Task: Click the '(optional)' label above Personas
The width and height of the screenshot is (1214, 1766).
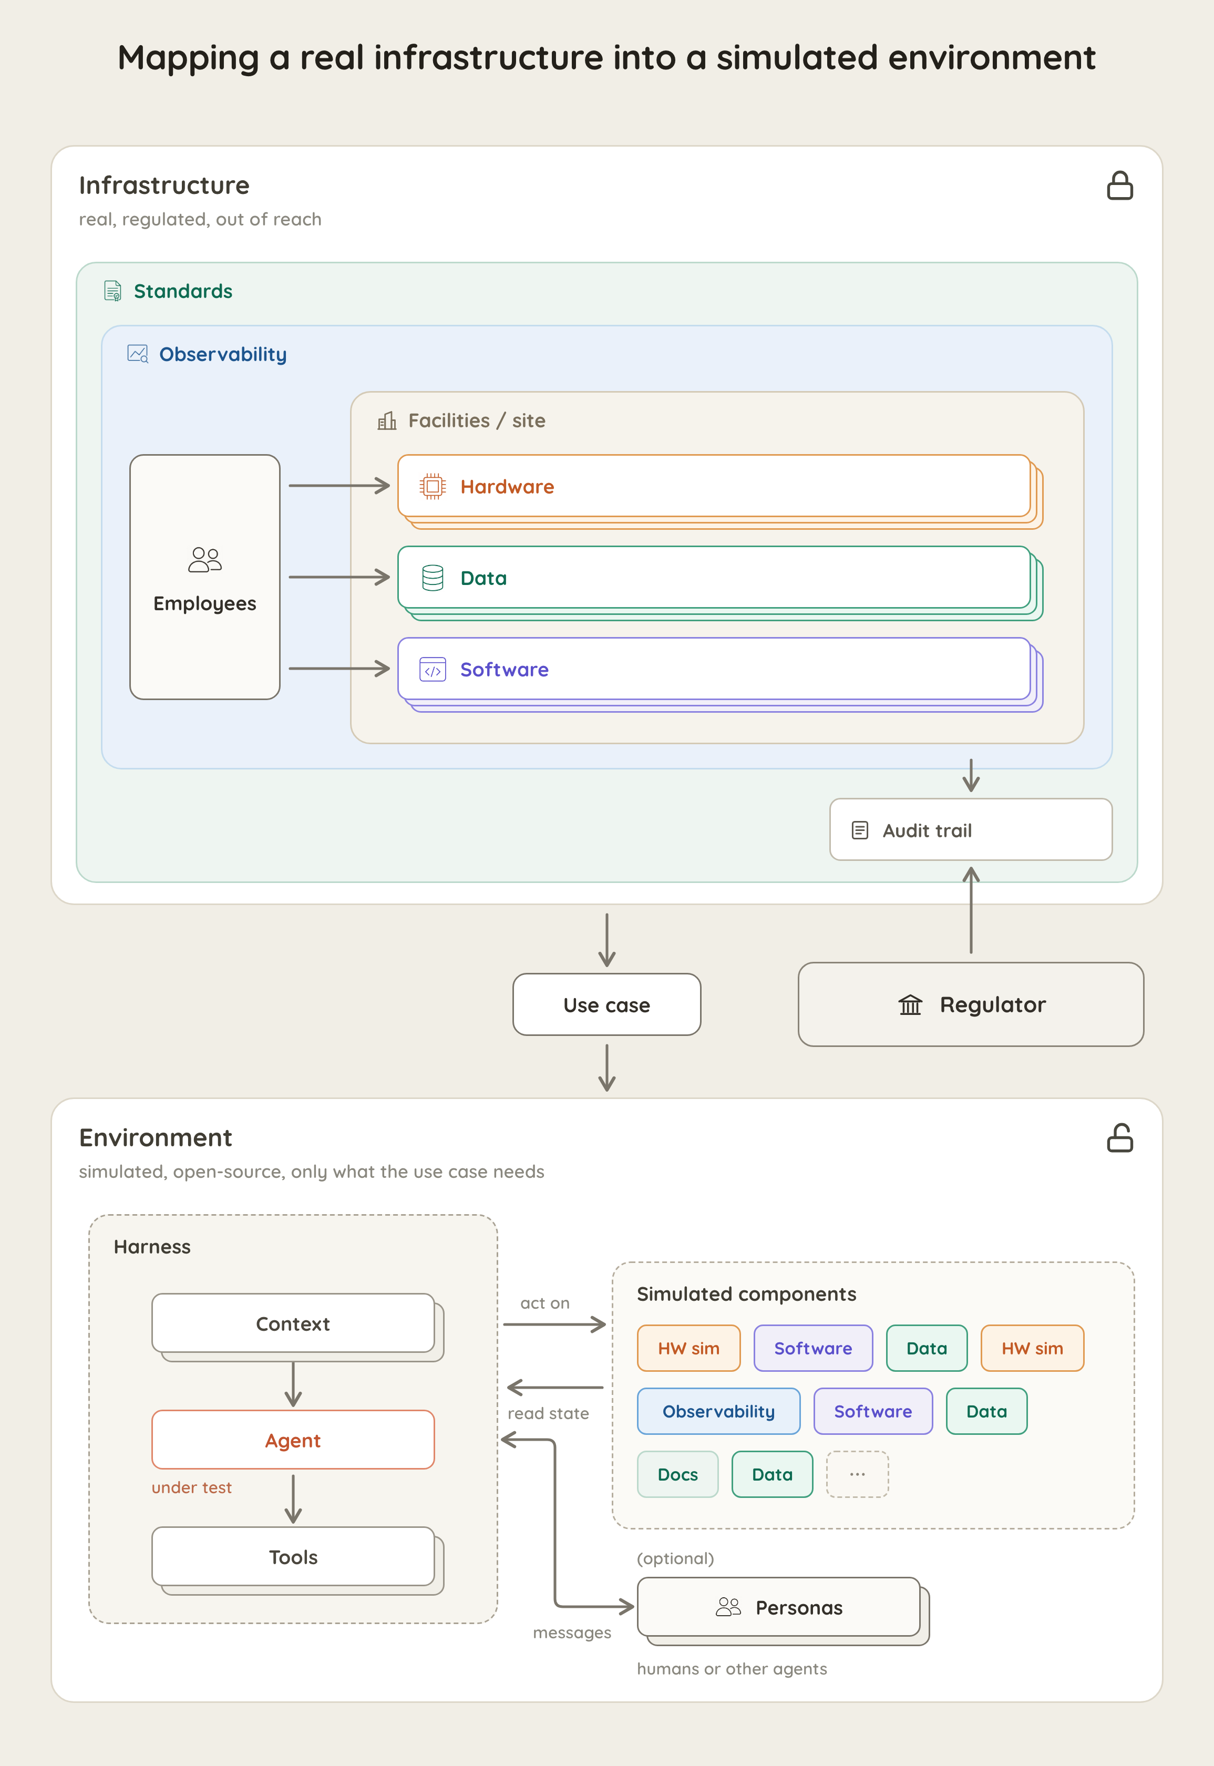Action: pyautogui.click(x=675, y=1558)
